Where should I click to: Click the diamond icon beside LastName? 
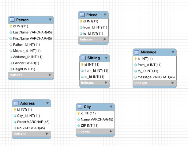point(11,33)
